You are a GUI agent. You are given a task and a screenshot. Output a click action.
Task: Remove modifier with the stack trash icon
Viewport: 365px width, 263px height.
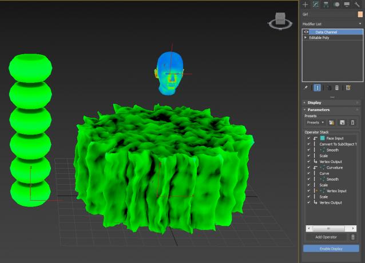[x=337, y=88]
